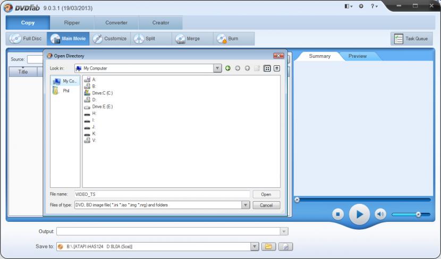Image resolution: width=441 pixels, height=259 pixels.
Task: Select drive D: in list
Action: click(90, 100)
